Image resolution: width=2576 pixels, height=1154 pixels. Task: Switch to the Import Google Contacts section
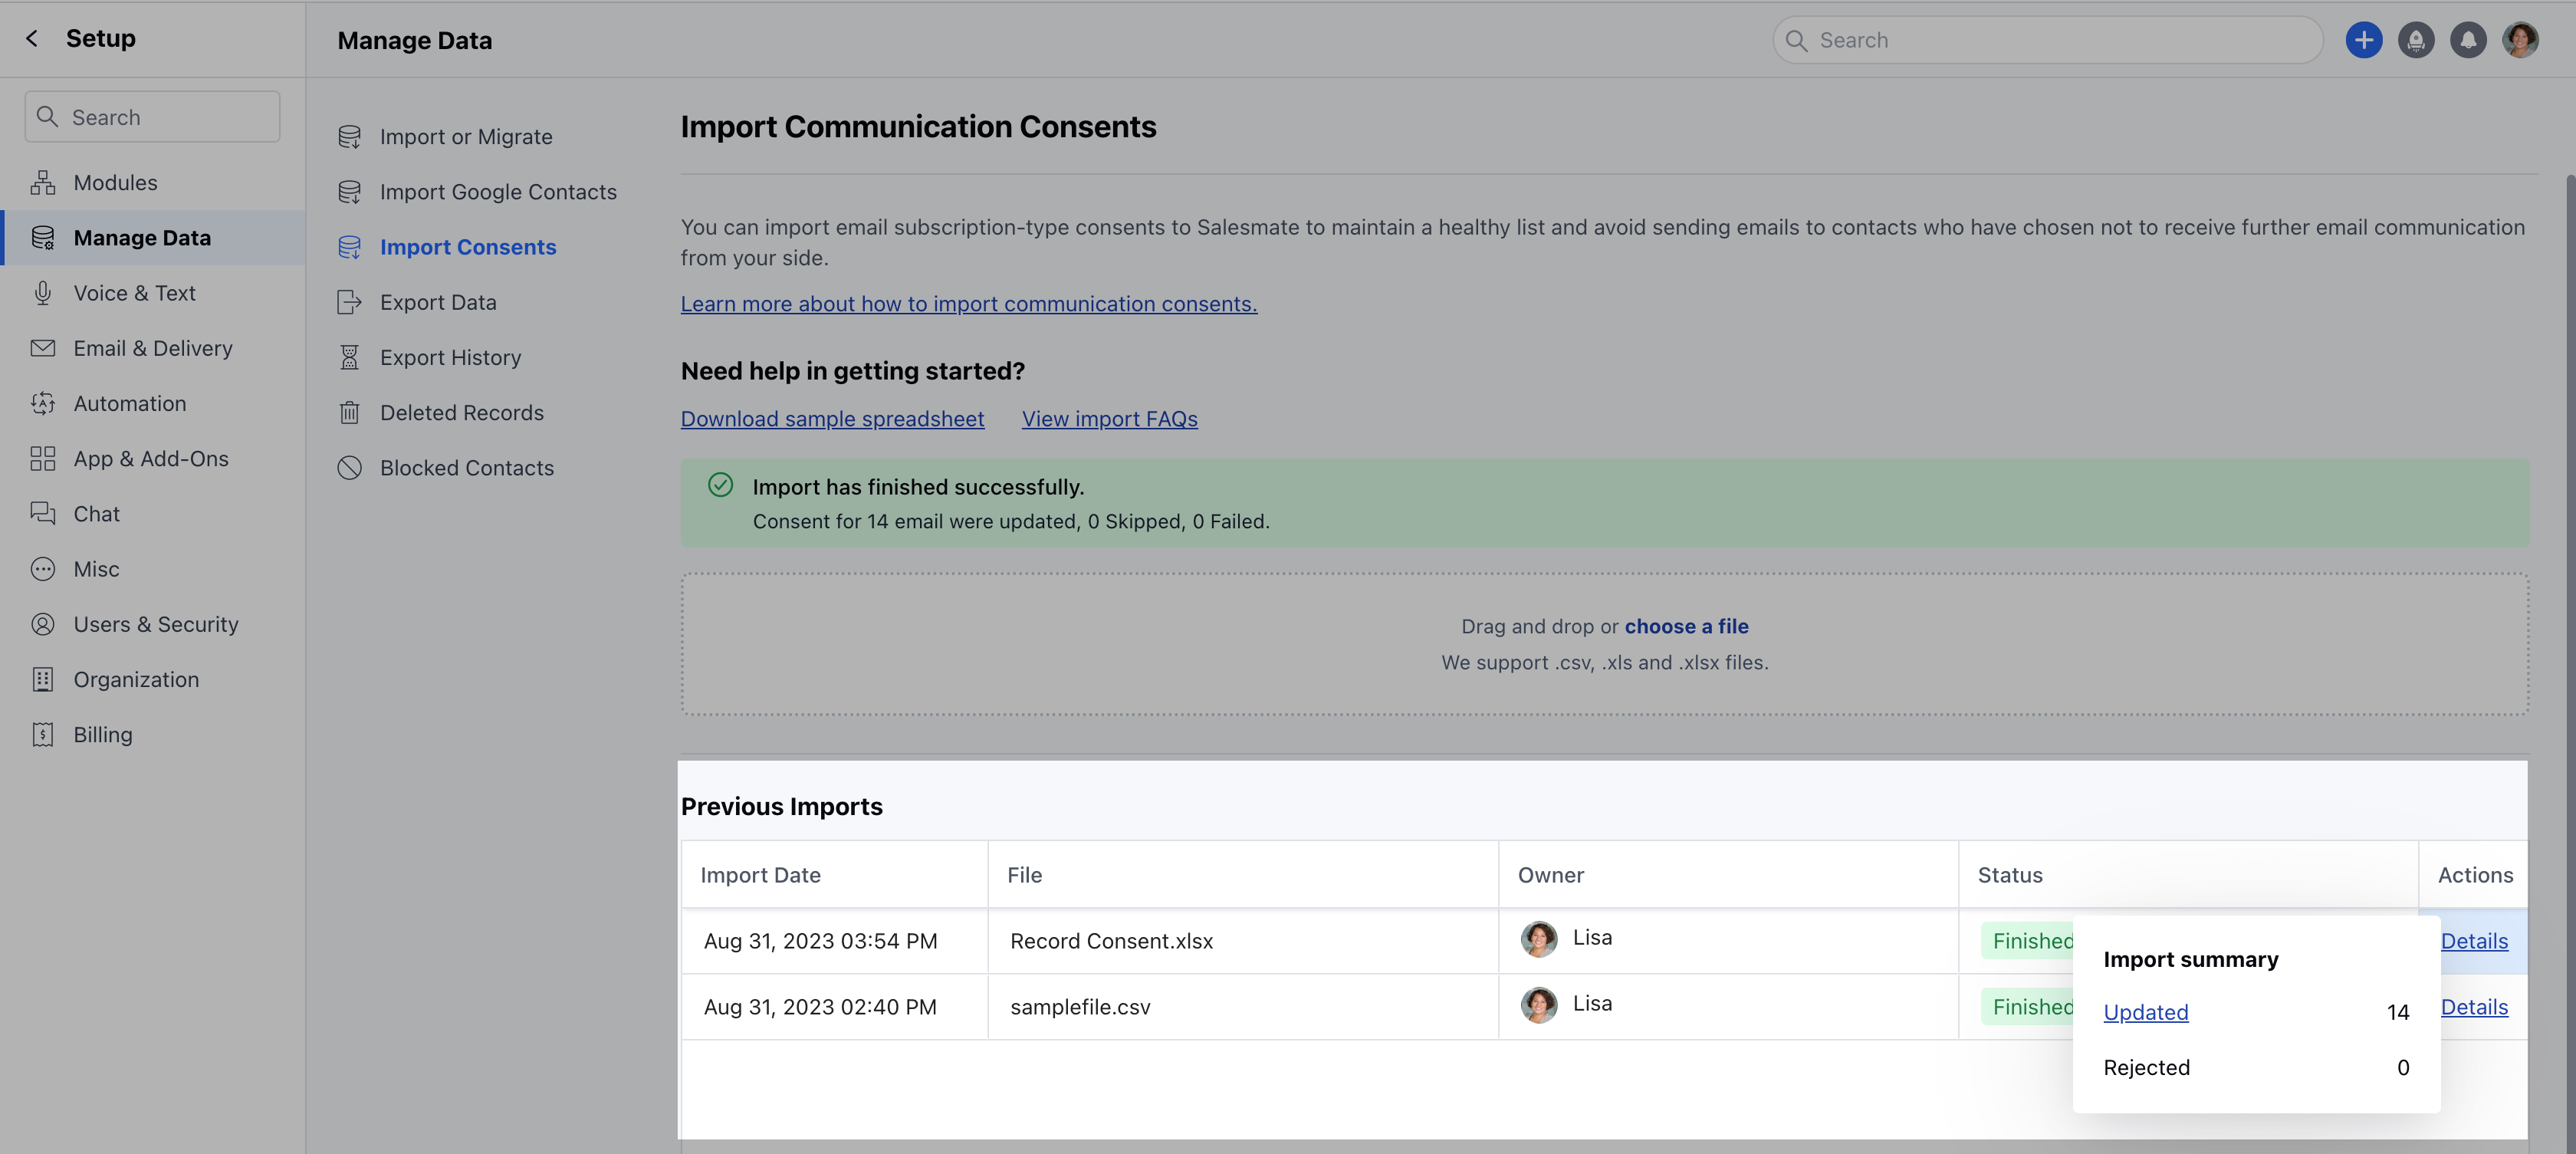click(498, 191)
